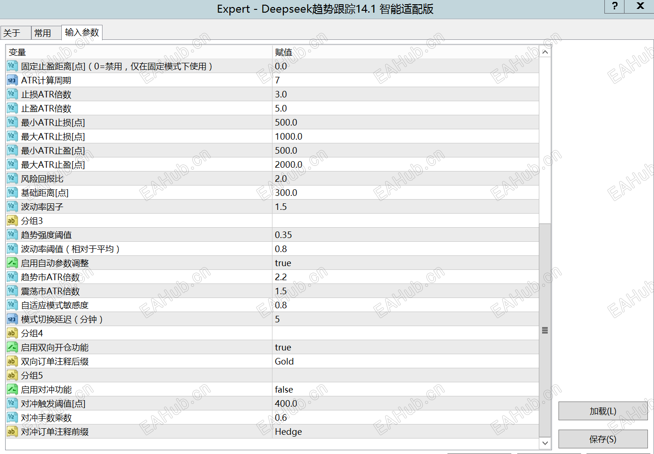Disable 启用自动参数调整
This screenshot has height=454, width=654.
pos(328,263)
